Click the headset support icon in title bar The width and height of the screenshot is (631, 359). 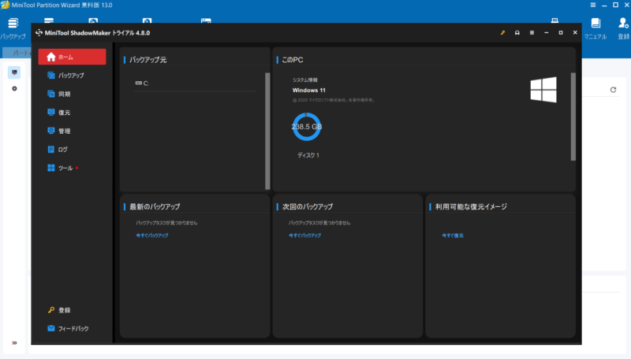(x=517, y=33)
